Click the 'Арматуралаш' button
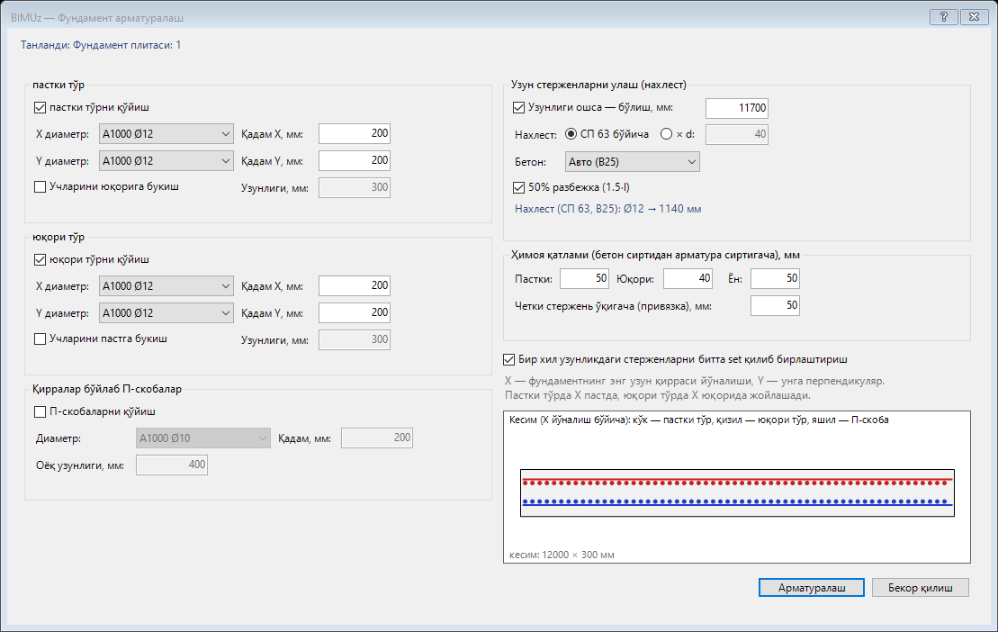 (x=812, y=588)
